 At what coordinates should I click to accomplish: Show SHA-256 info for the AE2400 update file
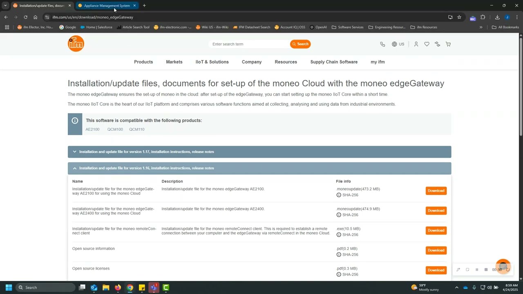pyautogui.click(x=347, y=215)
